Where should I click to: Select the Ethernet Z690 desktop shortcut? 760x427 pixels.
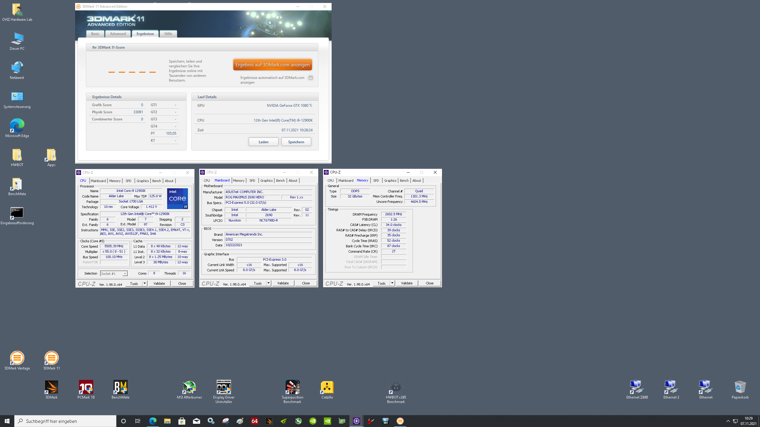637,389
